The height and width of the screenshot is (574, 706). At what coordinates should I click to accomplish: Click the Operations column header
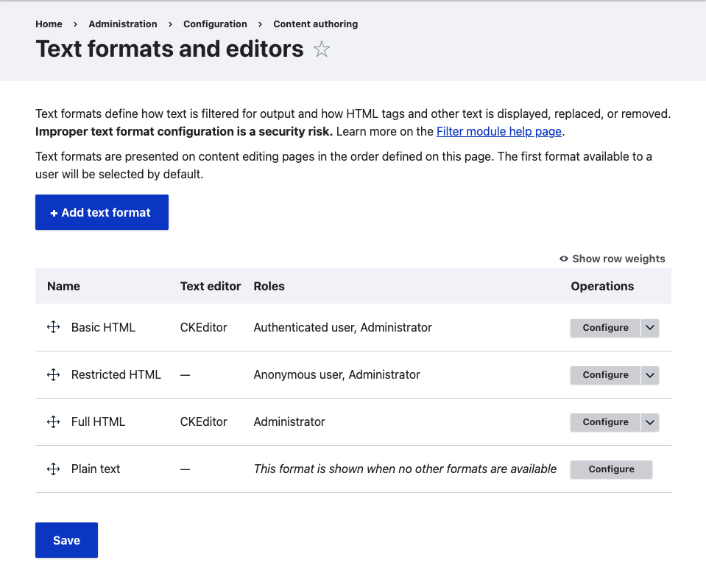[602, 286]
